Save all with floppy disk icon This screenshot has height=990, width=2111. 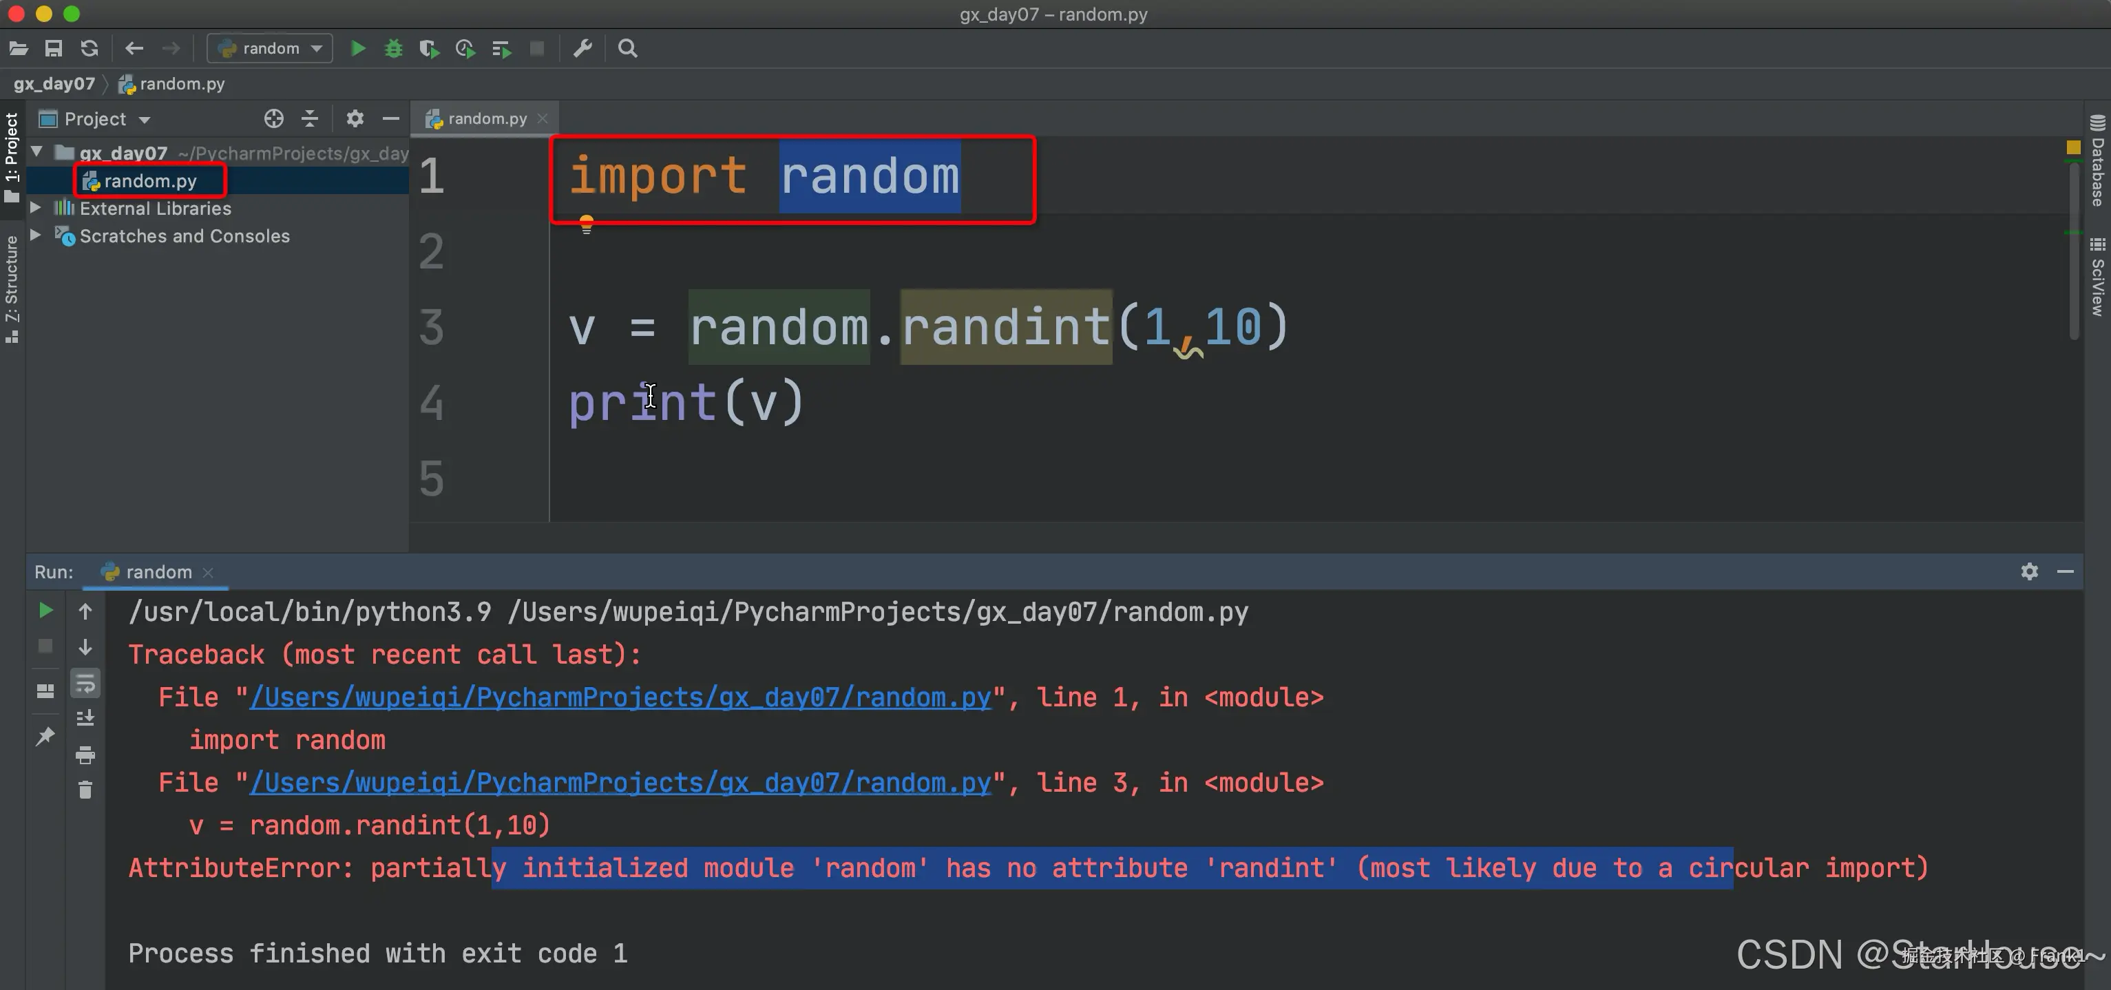click(53, 48)
